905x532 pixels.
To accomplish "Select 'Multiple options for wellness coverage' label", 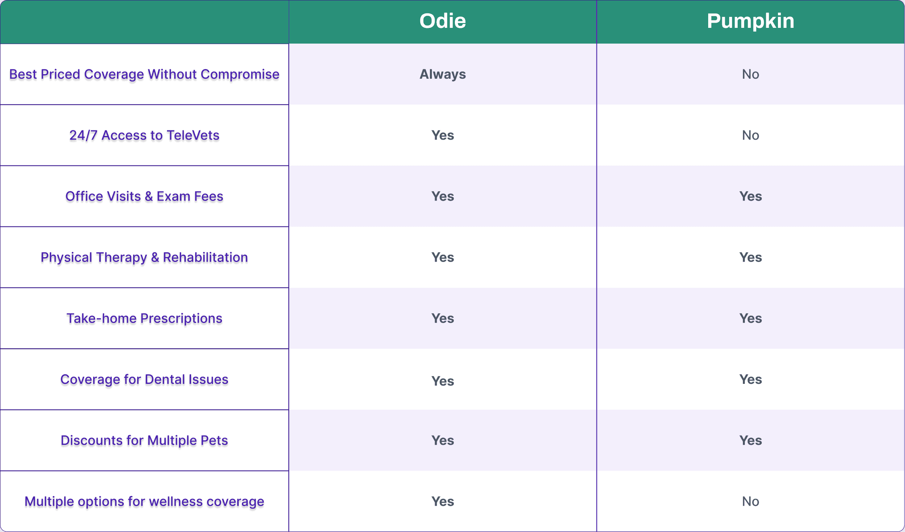I will (x=144, y=501).
